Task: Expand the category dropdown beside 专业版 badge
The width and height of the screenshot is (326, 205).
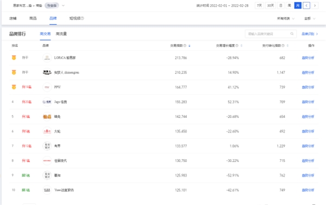Action: click(63, 5)
